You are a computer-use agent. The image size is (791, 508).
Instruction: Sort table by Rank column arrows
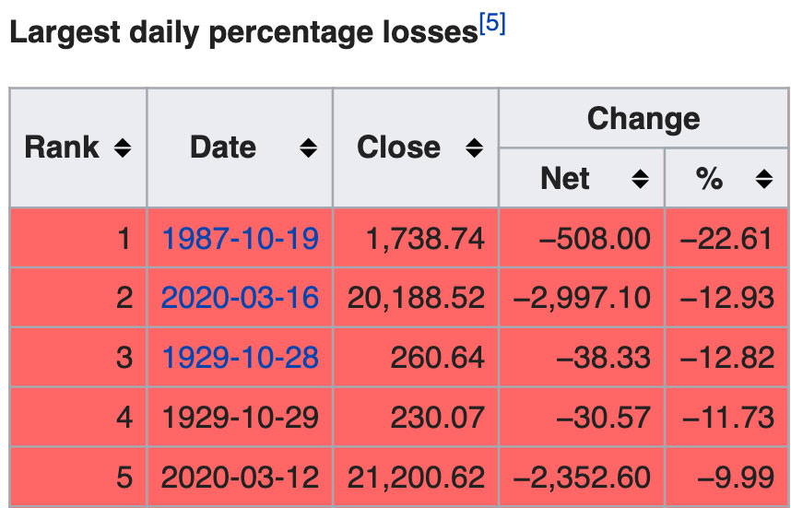[x=122, y=148]
